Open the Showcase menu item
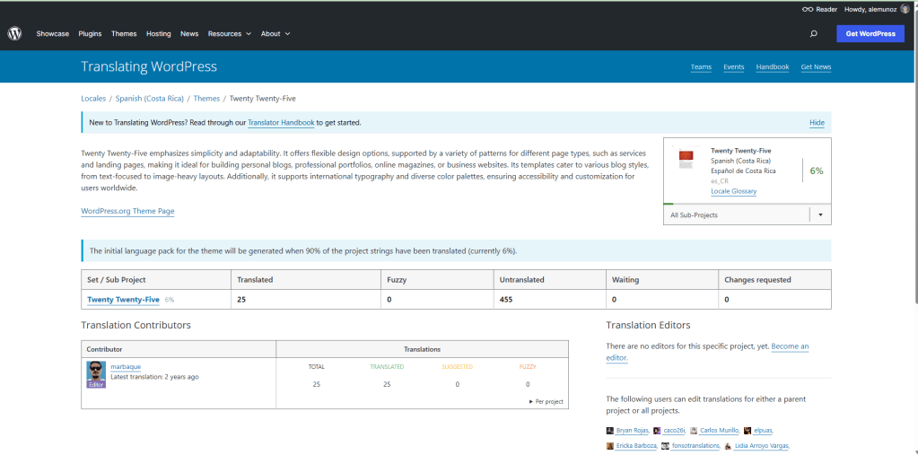918x455 pixels. [x=53, y=34]
